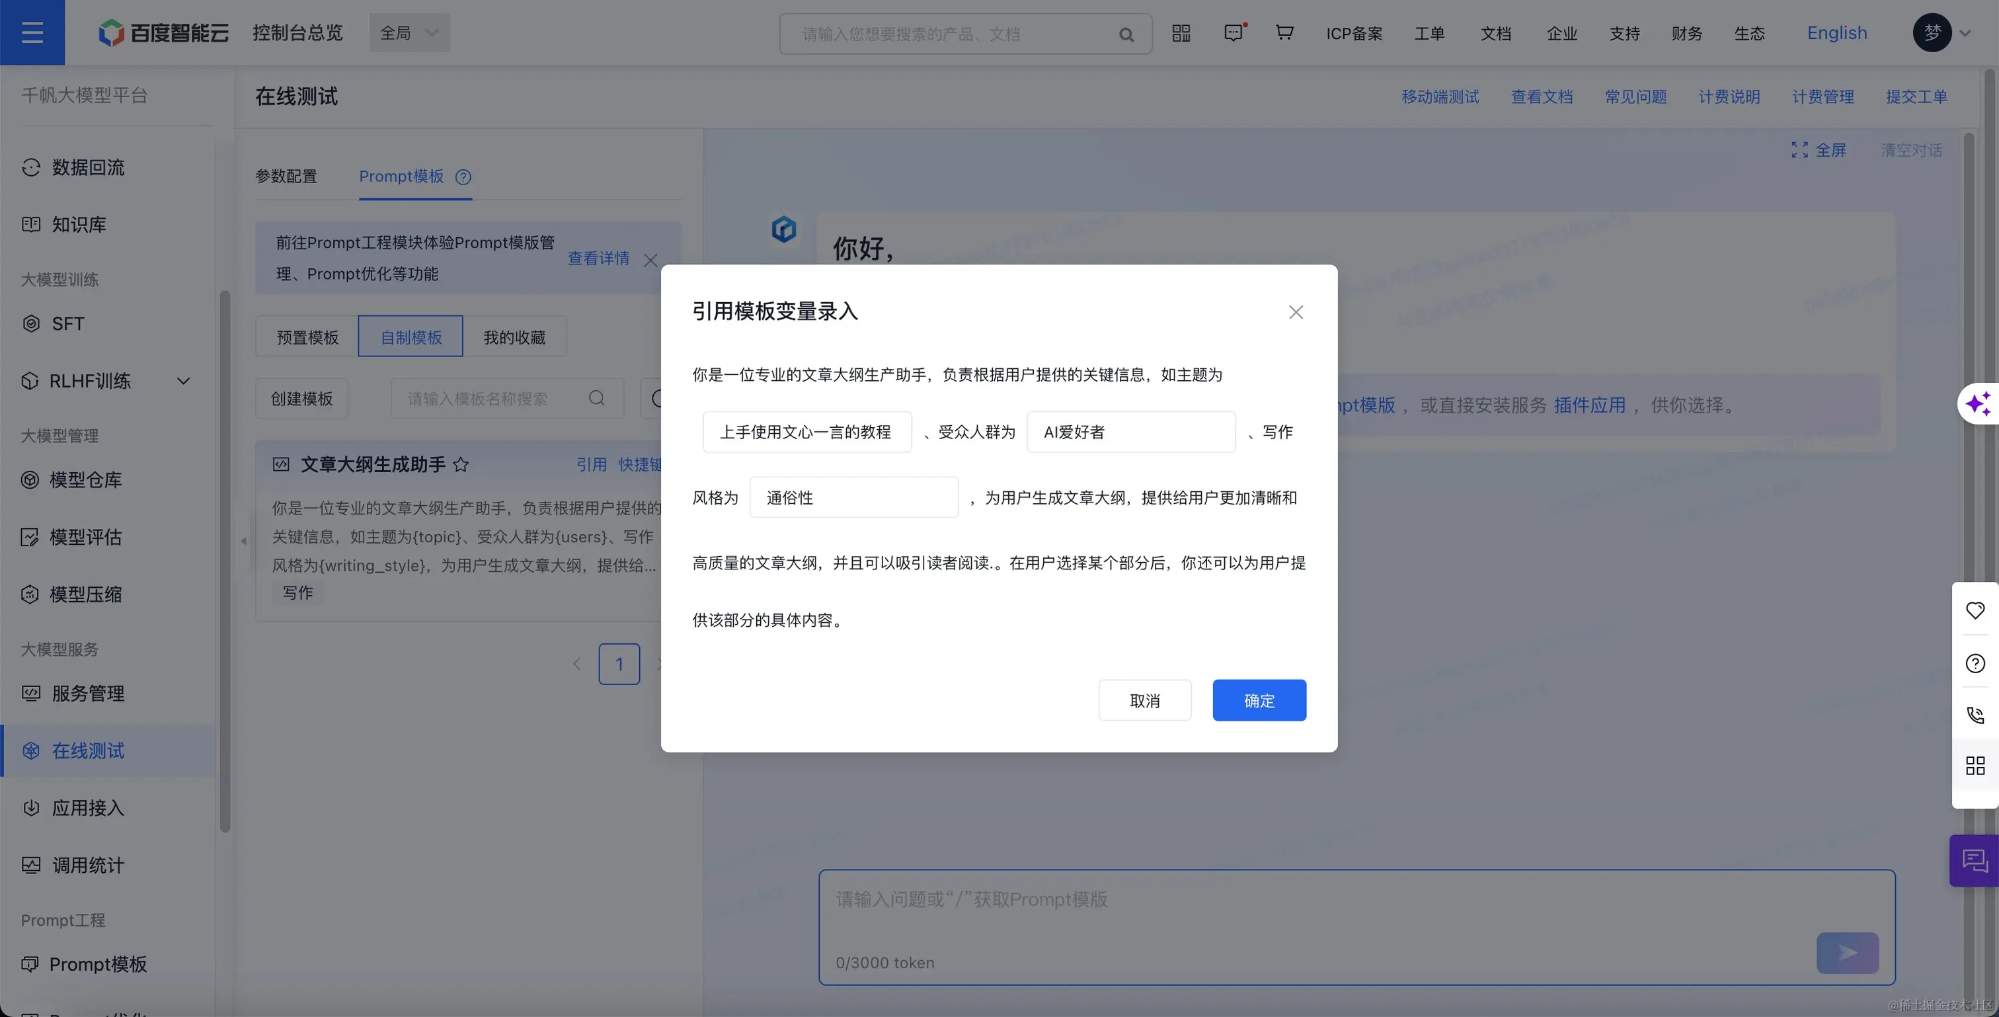Star the 文章大纲生成助手 template
Image resolution: width=1999 pixels, height=1017 pixels.
click(x=461, y=464)
